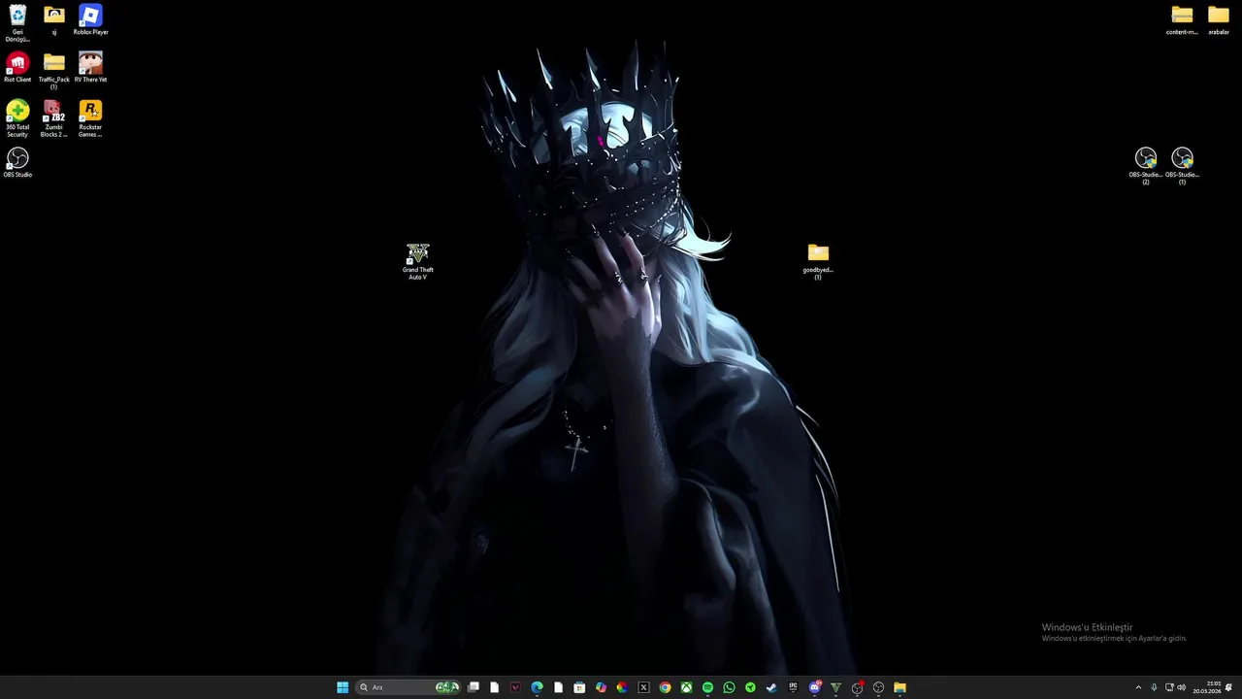Open the black X app in taskbar
Screen dimensions: 1242x699
pyautogui.click(x=643, y=687)
